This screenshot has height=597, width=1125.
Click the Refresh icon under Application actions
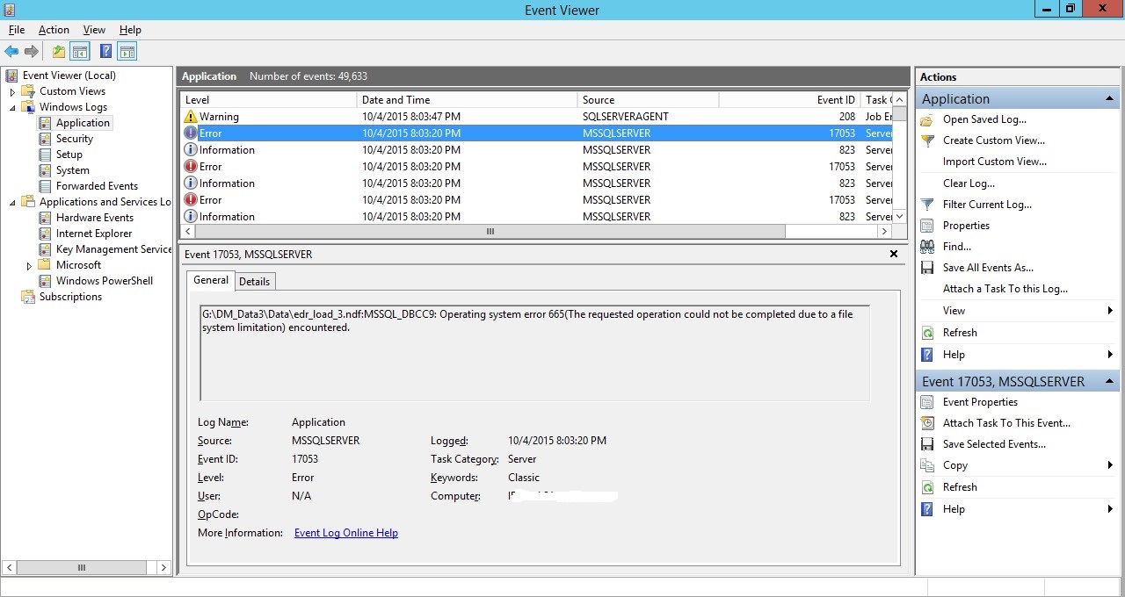point(929,332)
